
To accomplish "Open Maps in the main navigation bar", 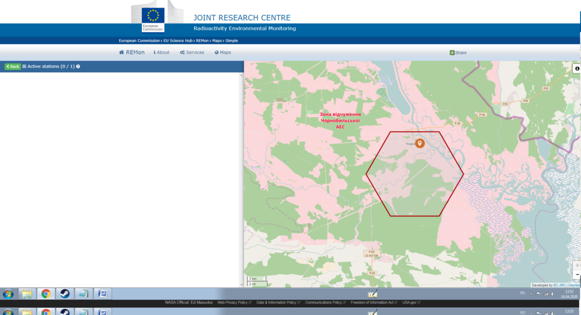I will point(222,53).
